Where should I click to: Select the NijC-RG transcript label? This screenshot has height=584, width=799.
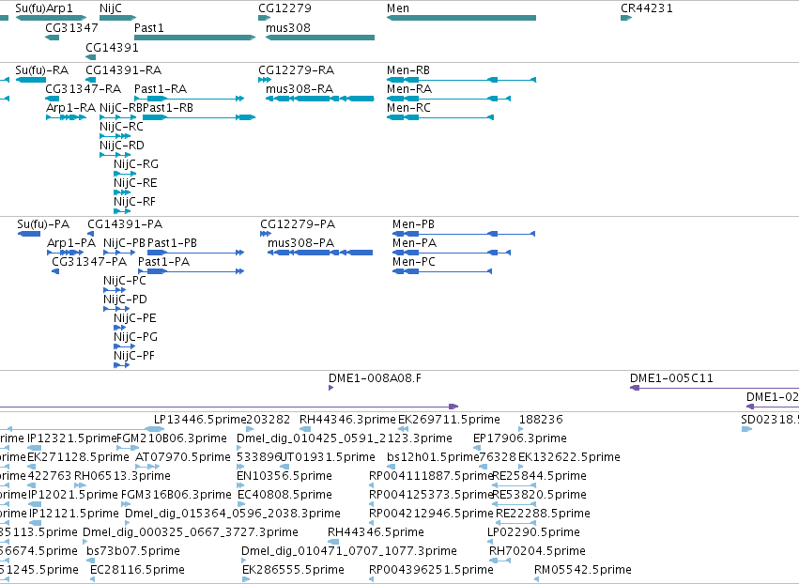point(136,164)
